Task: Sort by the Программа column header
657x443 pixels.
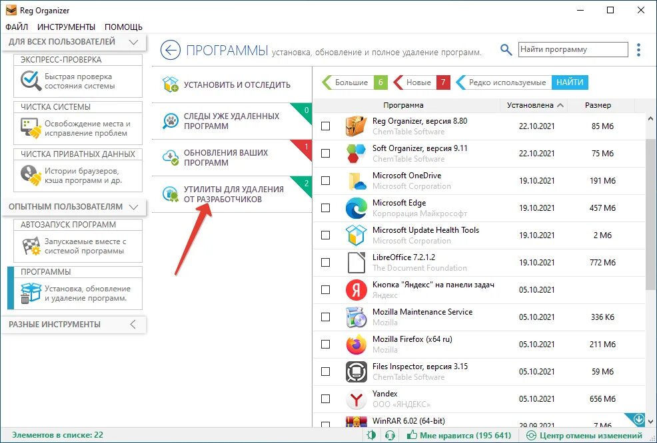Action: (403, 105)
